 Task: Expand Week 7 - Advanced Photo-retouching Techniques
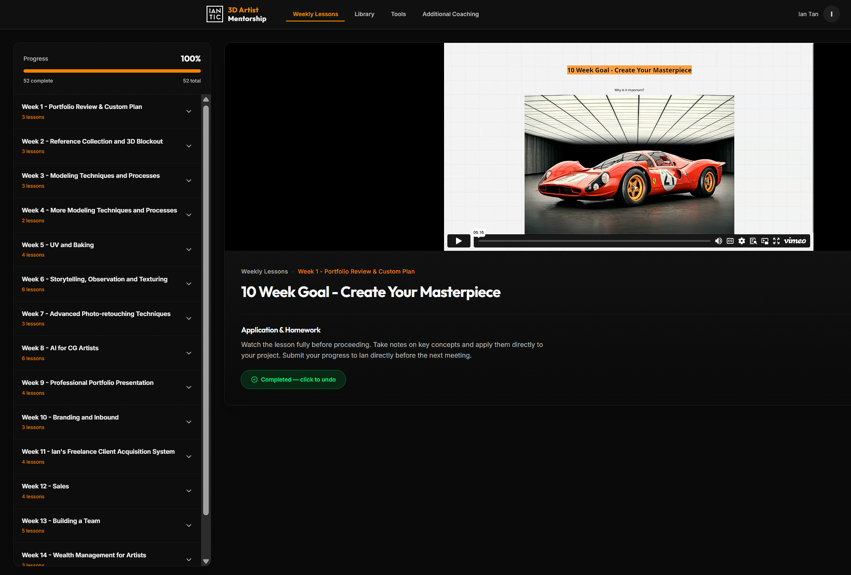107,318
